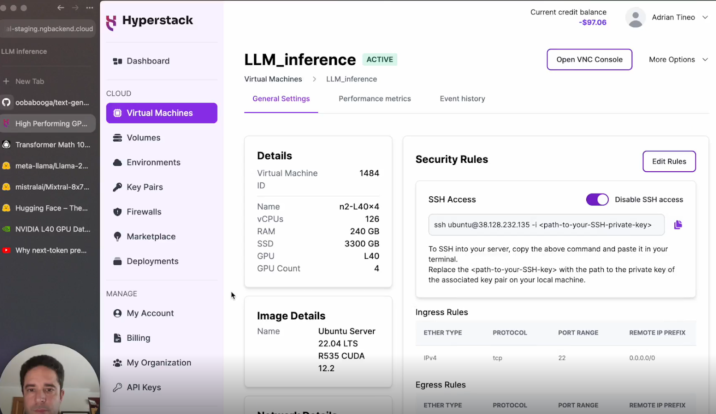Click the LLM inference space label
The height and width of the screenshot is (414, 716).
click(24, 51)
